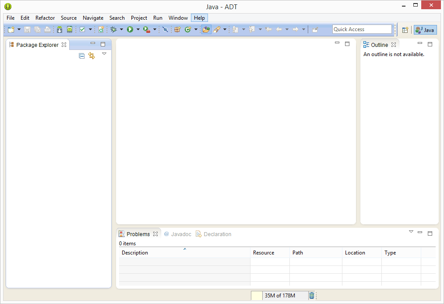Open the New wizard dropdown arrow

19,29
